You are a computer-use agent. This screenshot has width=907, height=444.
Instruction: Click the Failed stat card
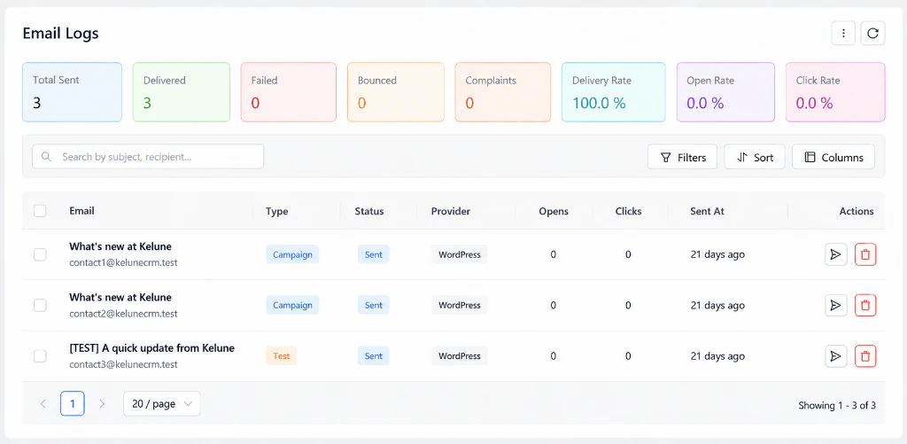[289, 92]
